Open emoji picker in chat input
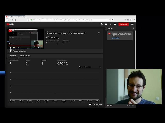 (x=108, y=105)
